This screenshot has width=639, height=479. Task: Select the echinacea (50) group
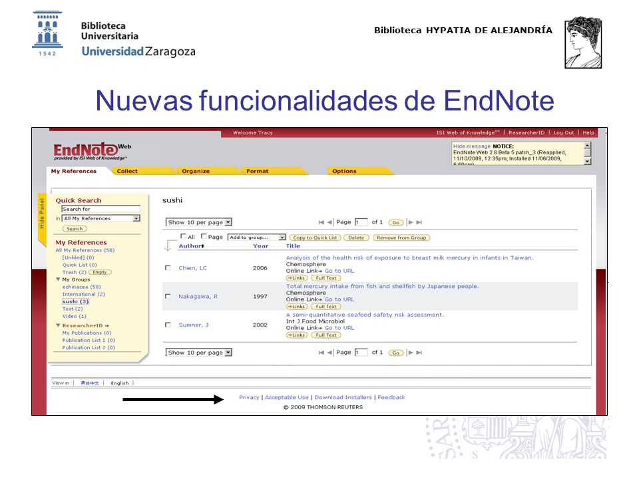(81, 287)
